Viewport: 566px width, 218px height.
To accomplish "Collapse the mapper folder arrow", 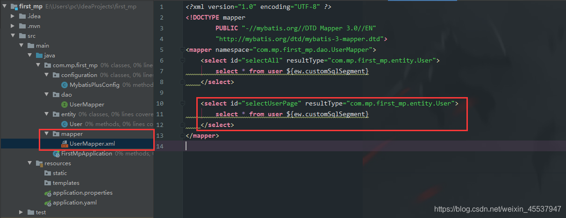I will [x=46, y=134].
